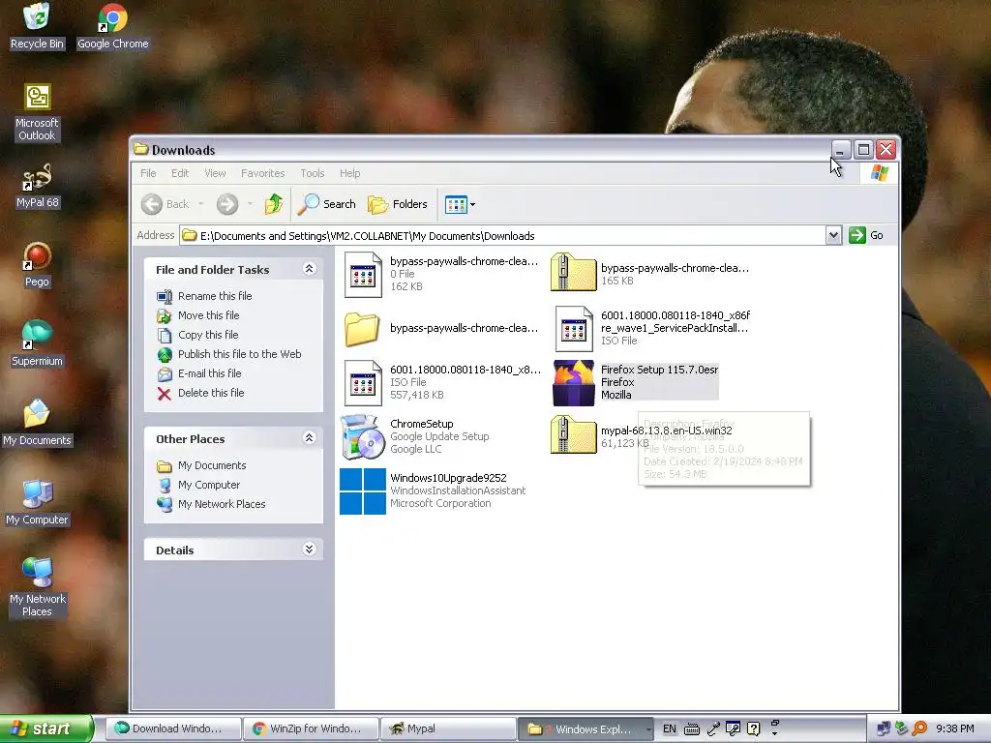The height and width of the screenshot is (743, 991).
Task: Open the Forward history dropdown arrow
Action: coord(250,203)
